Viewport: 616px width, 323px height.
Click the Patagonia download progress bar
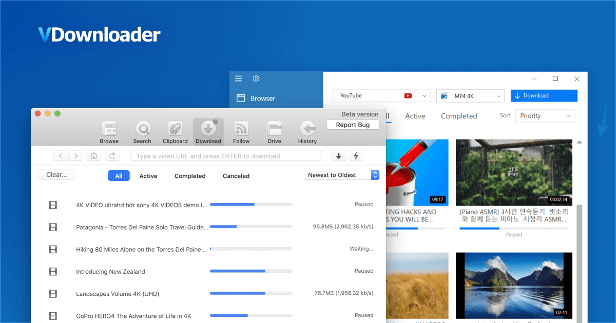251,226
